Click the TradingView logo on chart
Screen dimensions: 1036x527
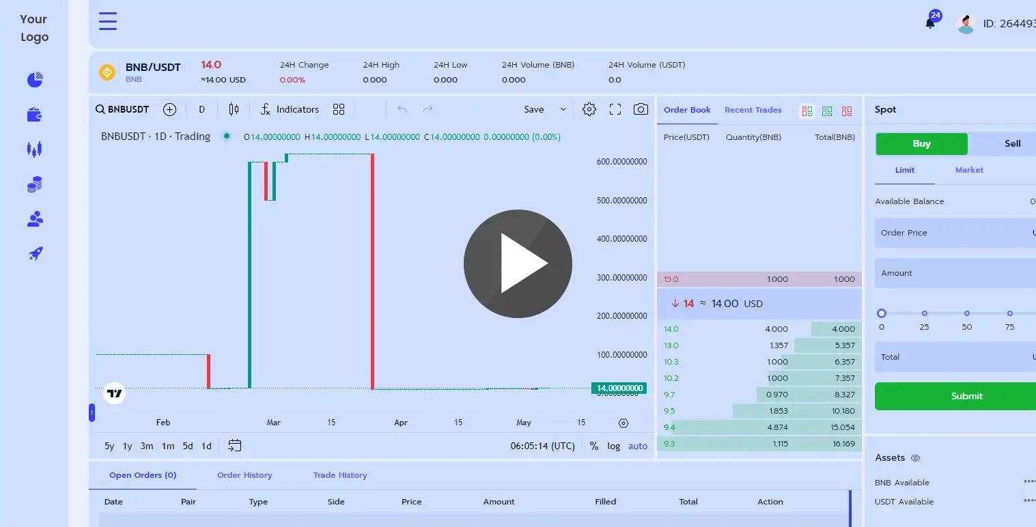[115, 393]
